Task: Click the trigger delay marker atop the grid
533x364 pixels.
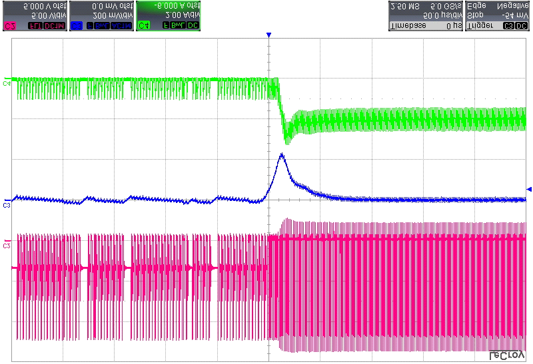Action: point(268,35)
